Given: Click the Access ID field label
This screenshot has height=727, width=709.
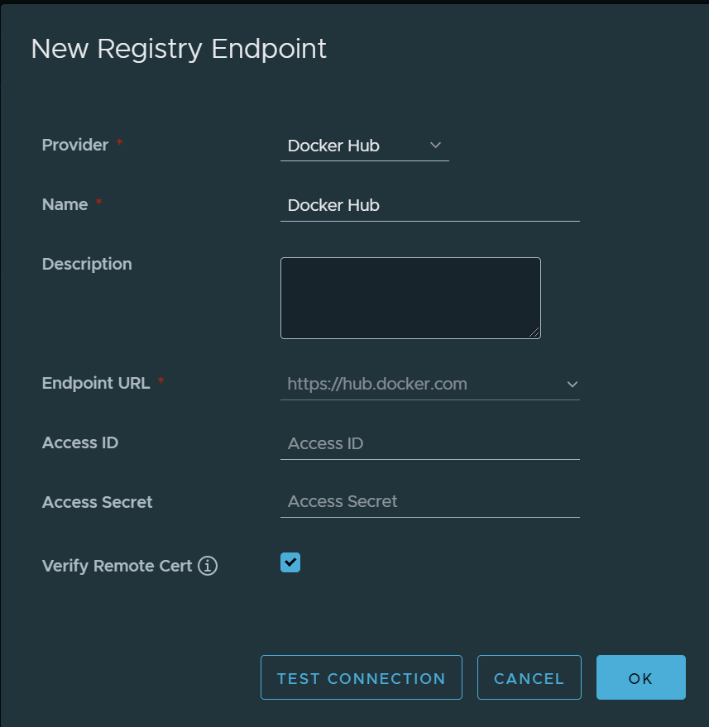Looking at the screenshot, I should (x=80, y=442).
